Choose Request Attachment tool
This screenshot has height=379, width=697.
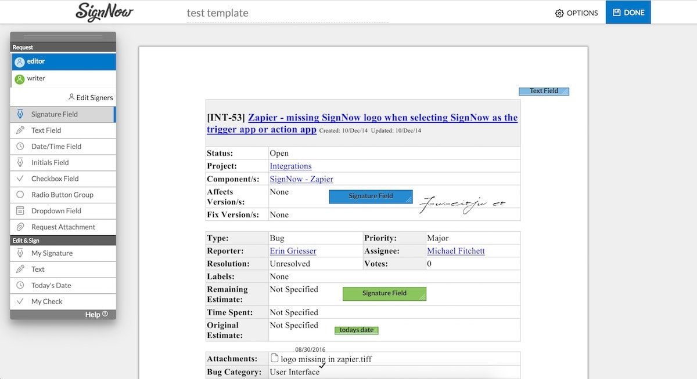[x=63, y=227]
